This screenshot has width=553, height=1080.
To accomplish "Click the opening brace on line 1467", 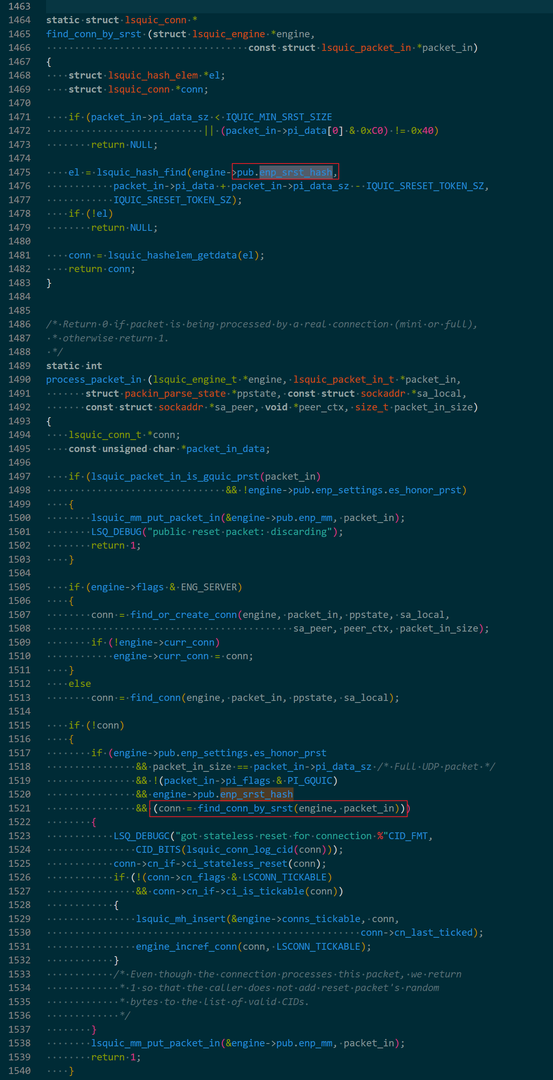I will pyautogui.click(x=49, y=61).
